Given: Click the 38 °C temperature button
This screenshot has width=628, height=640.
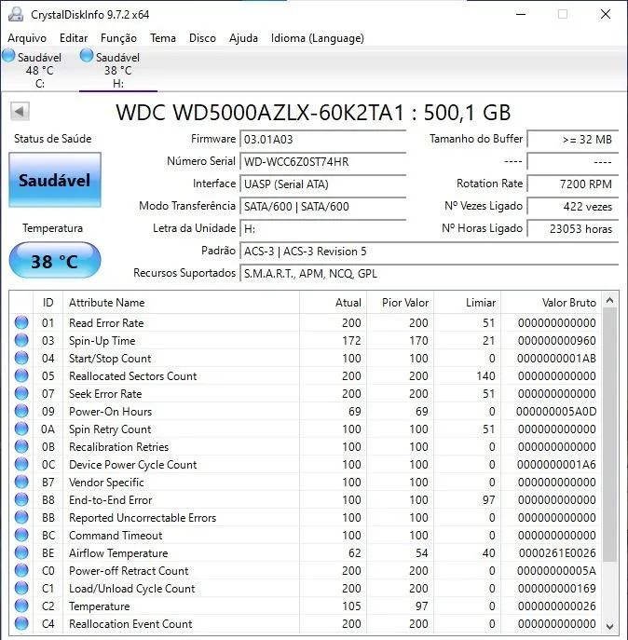Looking at the screenshot, I should [55, 261].
